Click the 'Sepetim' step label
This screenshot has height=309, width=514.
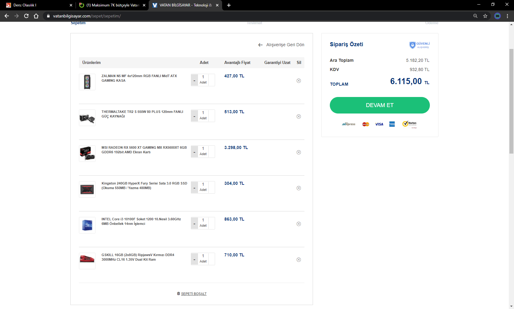click(x=78, y=23)
